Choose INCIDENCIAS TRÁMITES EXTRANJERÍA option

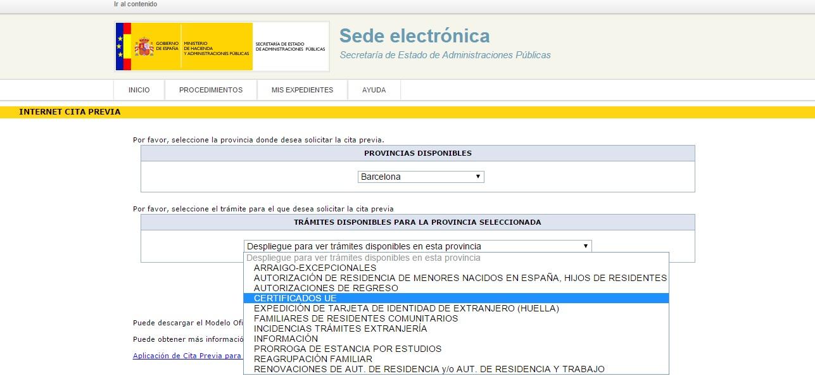coord(340,329)
